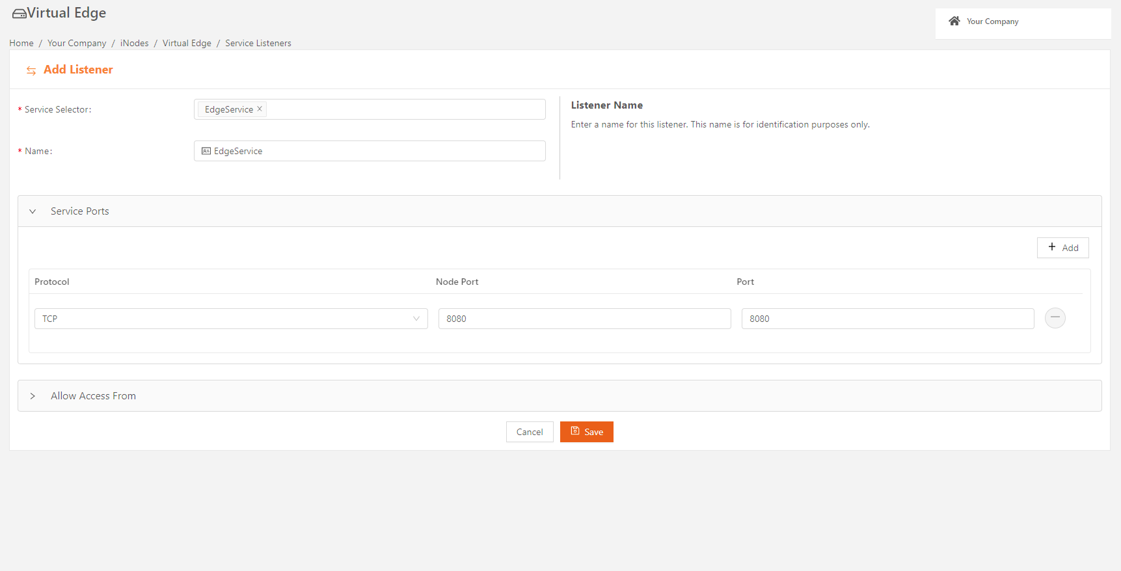This screenshot has width=1121, height=571.
Task: Add a new service port row
Action: [1063, 248]
